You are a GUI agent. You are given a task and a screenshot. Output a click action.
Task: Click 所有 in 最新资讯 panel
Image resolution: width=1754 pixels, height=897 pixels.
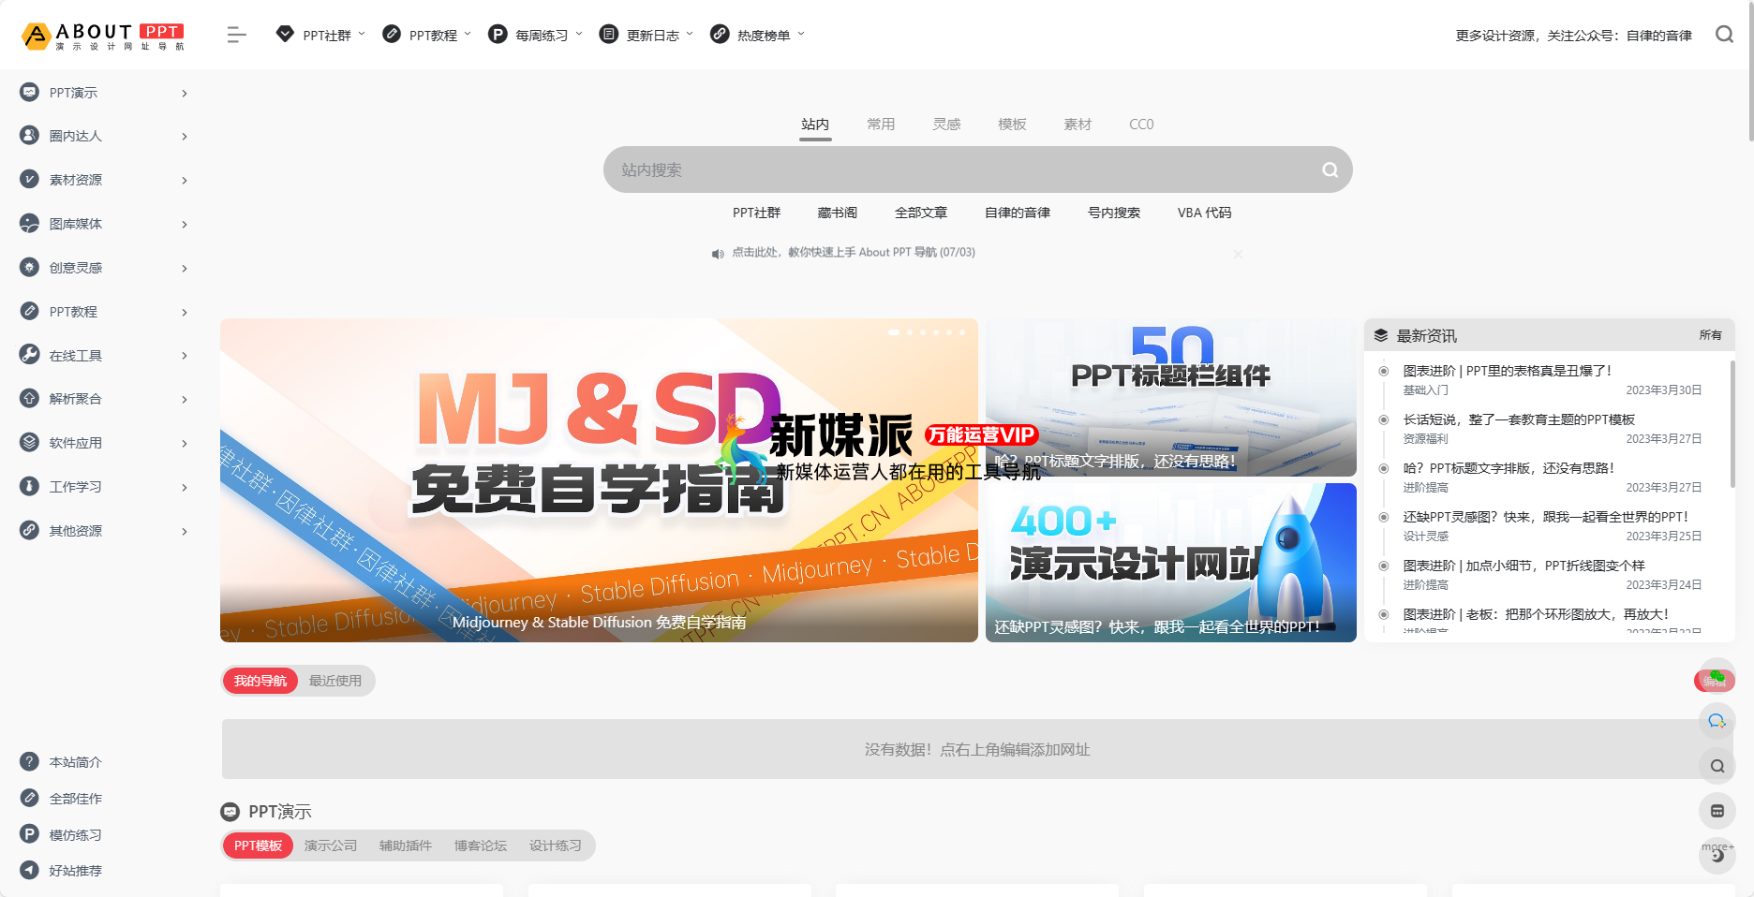1710,335
